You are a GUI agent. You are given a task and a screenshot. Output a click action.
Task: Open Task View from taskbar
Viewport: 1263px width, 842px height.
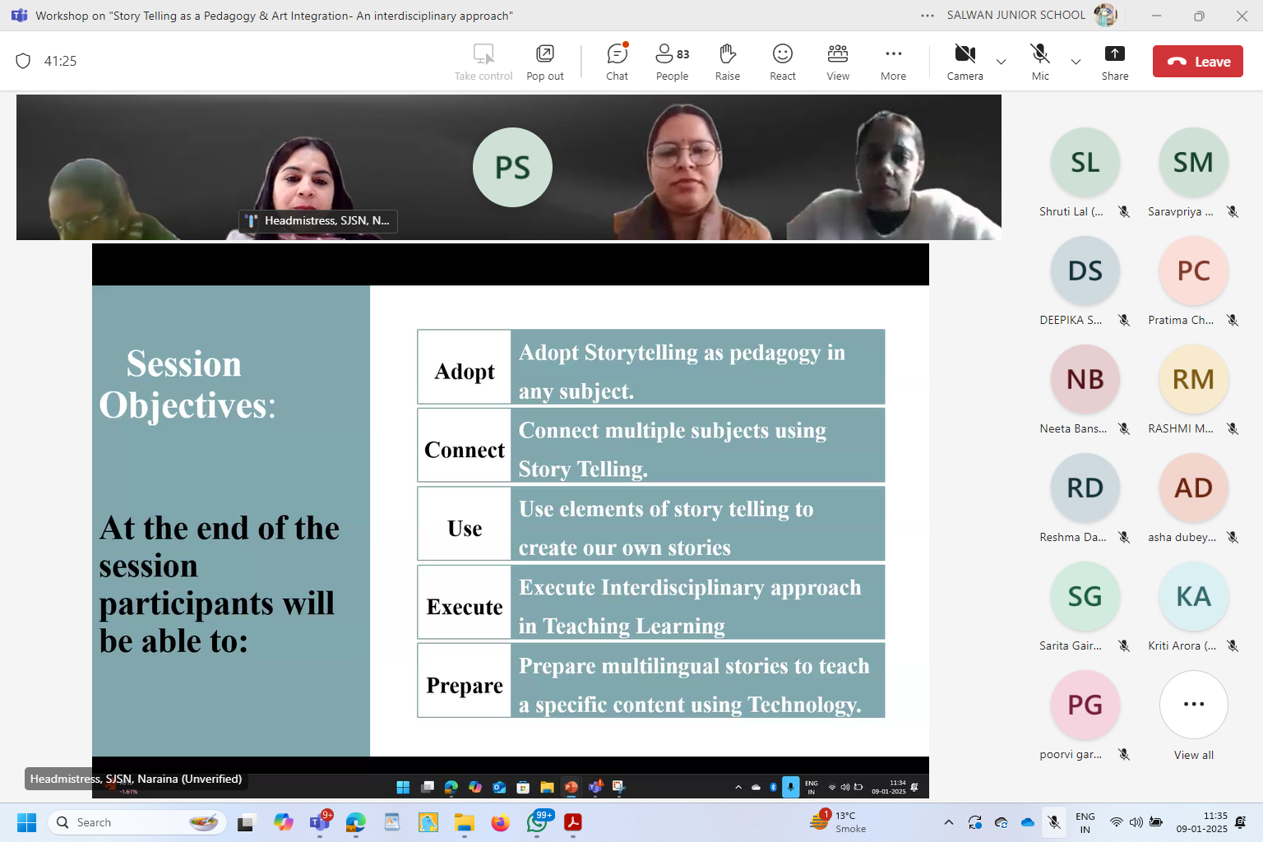click(246, 822)
